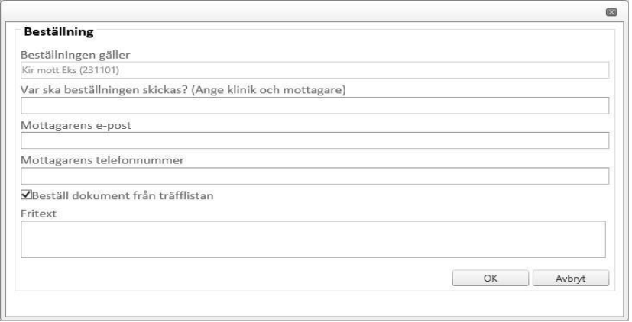Click inside the Fritext text area
Image resolution: width=632 pixels, height=322 pixels.
pos(313,239)
